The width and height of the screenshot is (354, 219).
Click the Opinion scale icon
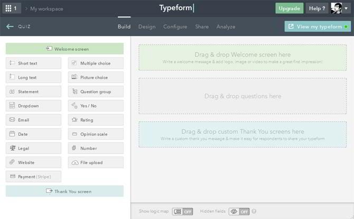(x=74, y=134)
